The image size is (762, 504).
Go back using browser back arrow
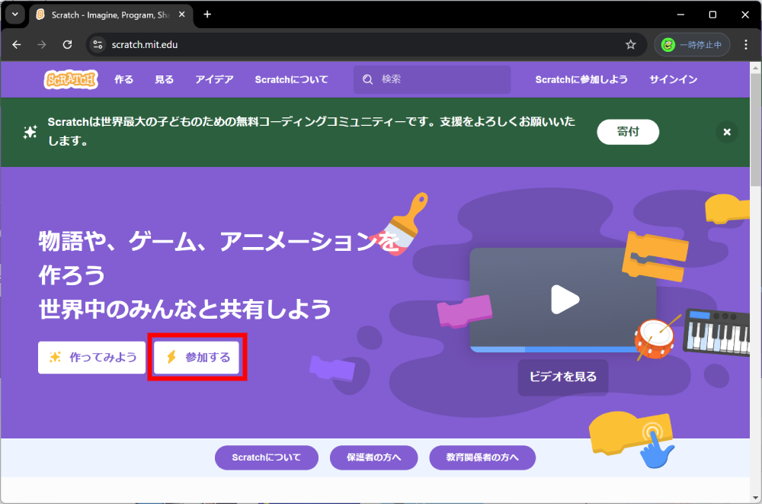click(17, 45)
